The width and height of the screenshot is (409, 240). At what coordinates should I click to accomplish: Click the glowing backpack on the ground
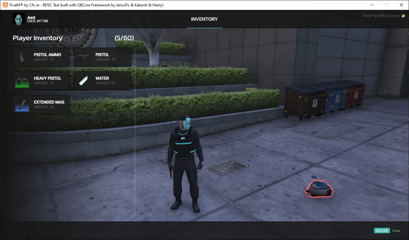(x=318, y=189)
